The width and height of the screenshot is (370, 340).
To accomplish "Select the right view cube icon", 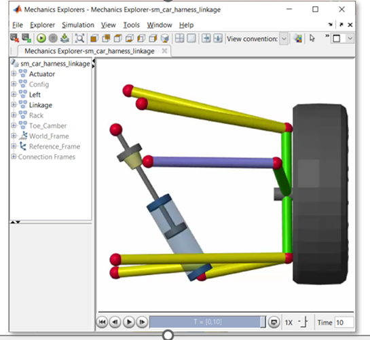I will point(153,38).
